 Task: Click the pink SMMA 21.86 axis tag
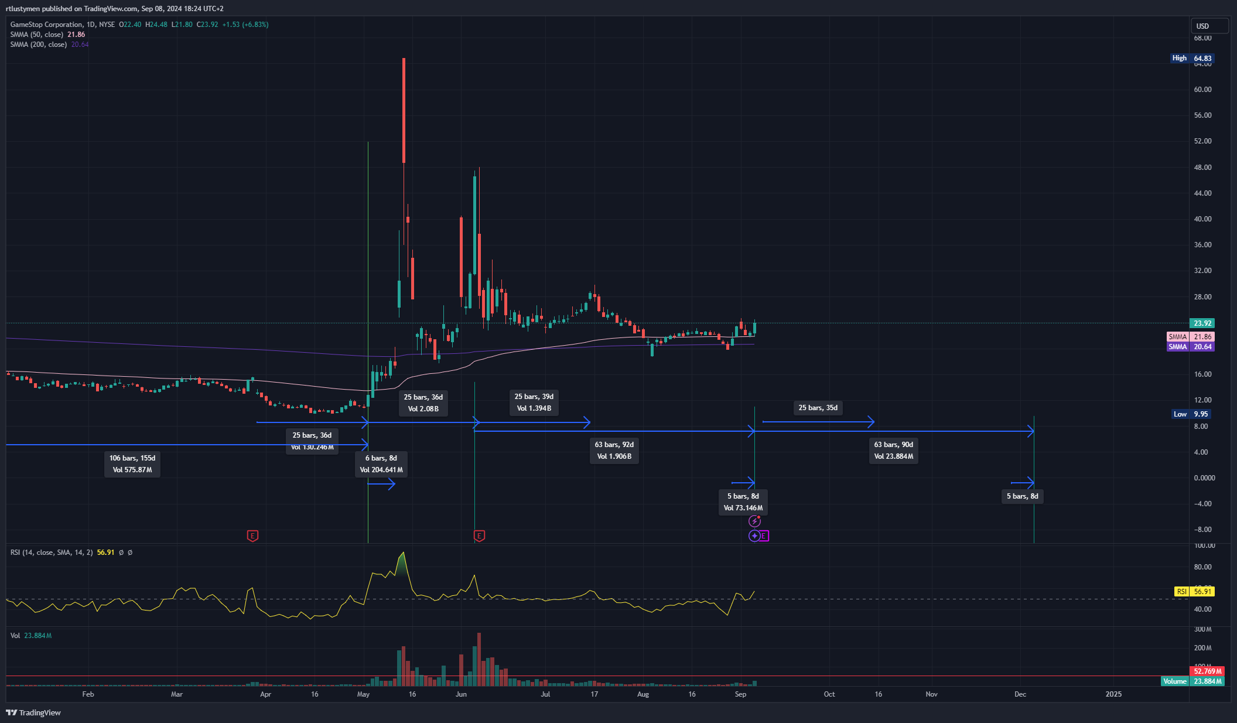[x=1190, y=337]
